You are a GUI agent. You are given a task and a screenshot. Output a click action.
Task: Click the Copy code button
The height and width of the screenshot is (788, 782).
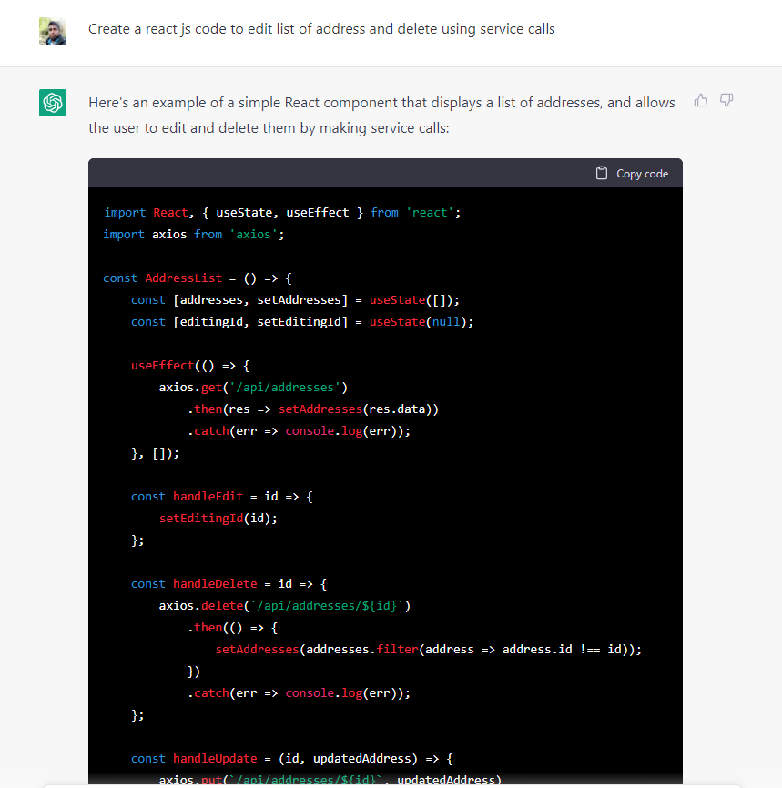(x=632, y=174)
